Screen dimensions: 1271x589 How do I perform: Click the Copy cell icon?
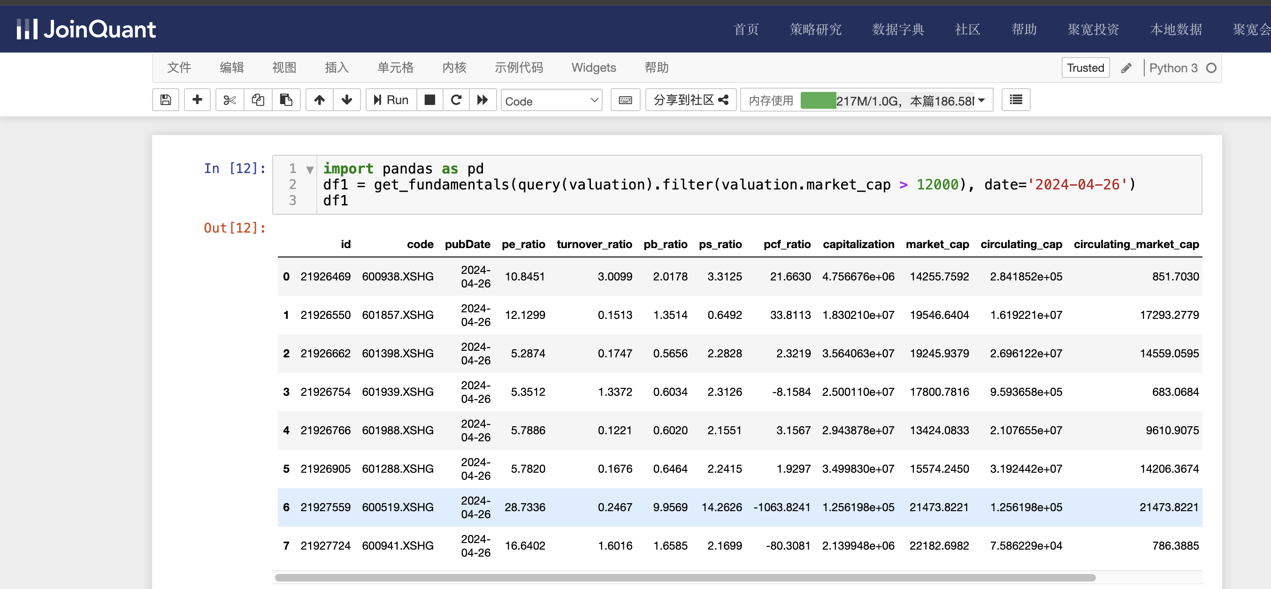(258, 100)
